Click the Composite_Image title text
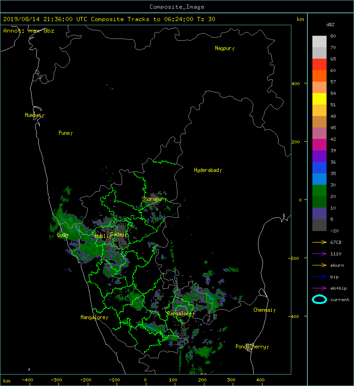 point(177,7)
